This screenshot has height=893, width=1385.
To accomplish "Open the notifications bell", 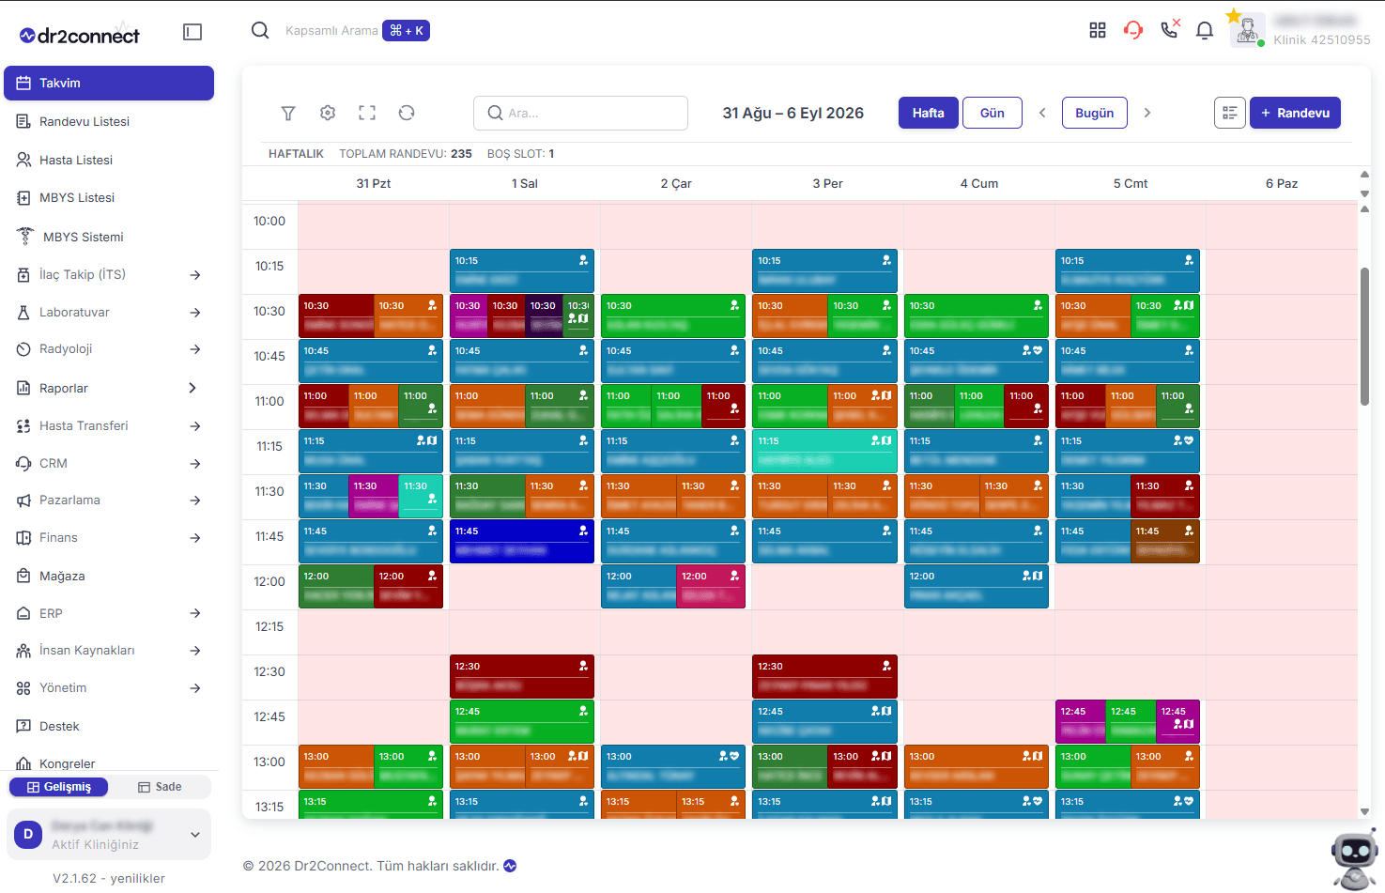I will [1205, 30].
